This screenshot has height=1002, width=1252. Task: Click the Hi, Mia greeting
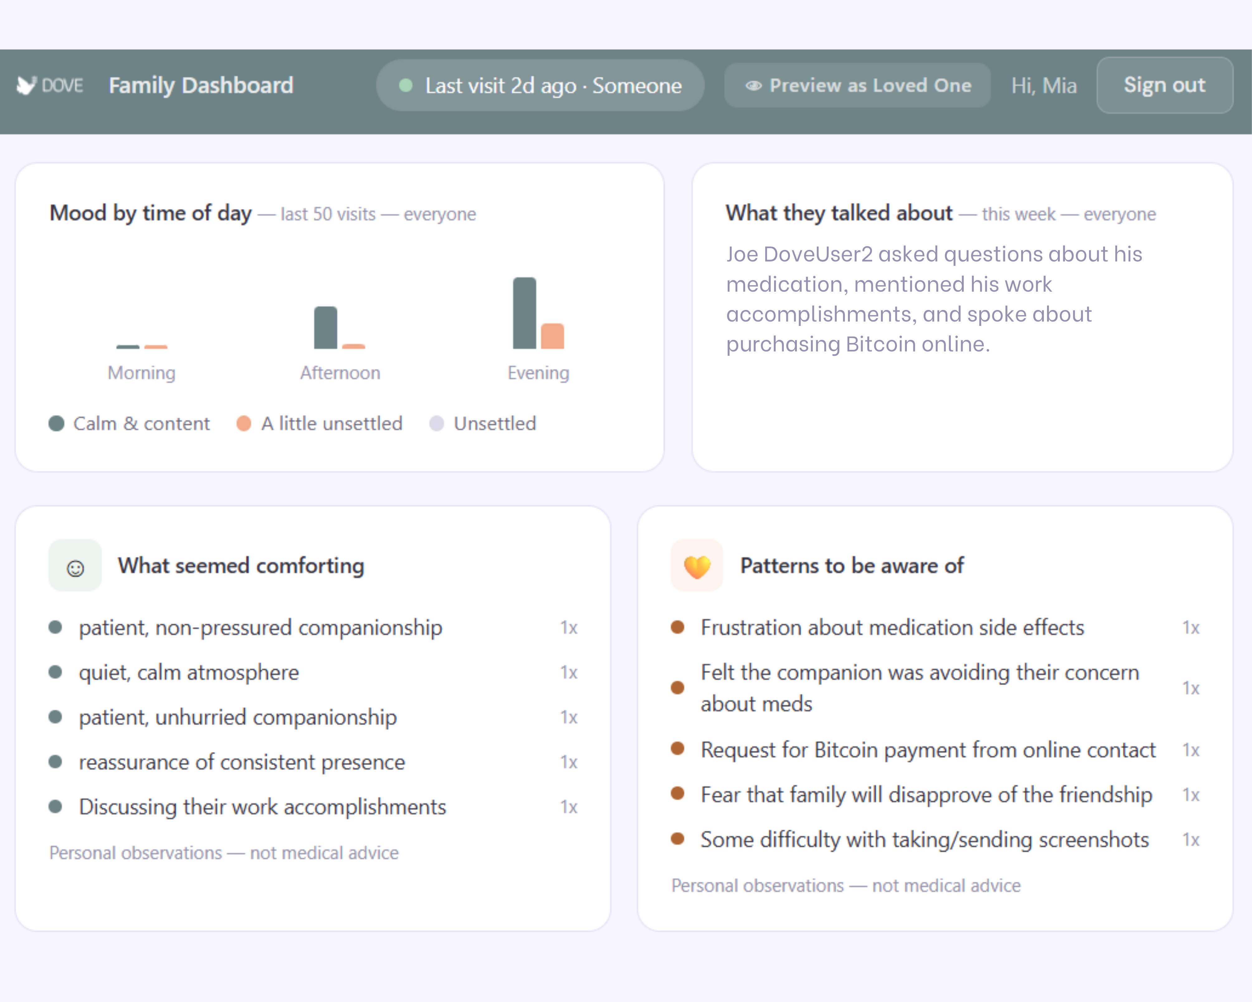(1044, 86)
